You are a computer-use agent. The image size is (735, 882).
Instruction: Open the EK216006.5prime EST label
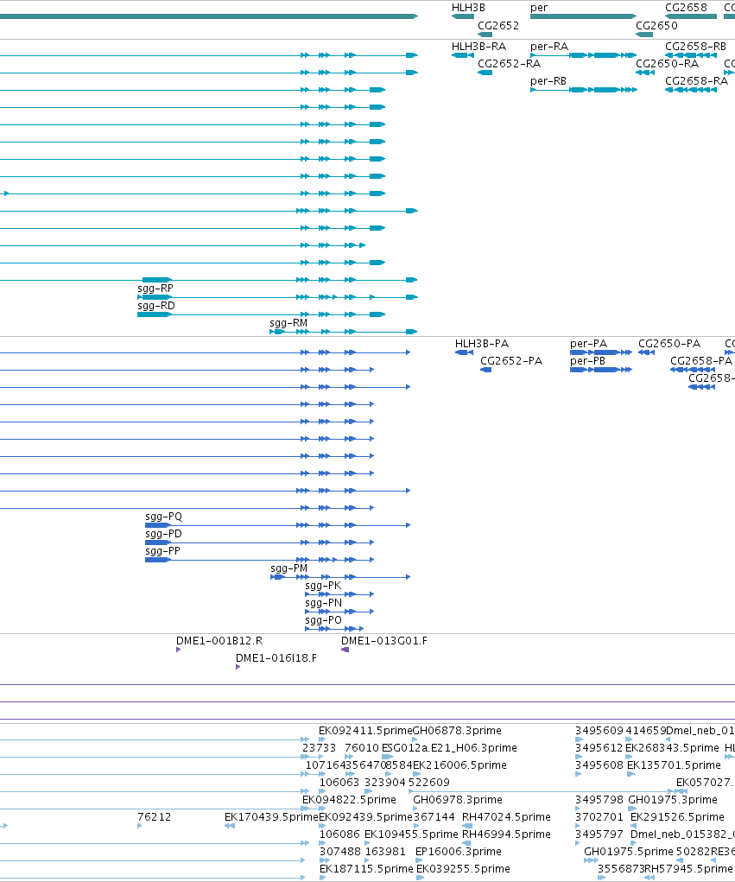[x=460, y=765]
